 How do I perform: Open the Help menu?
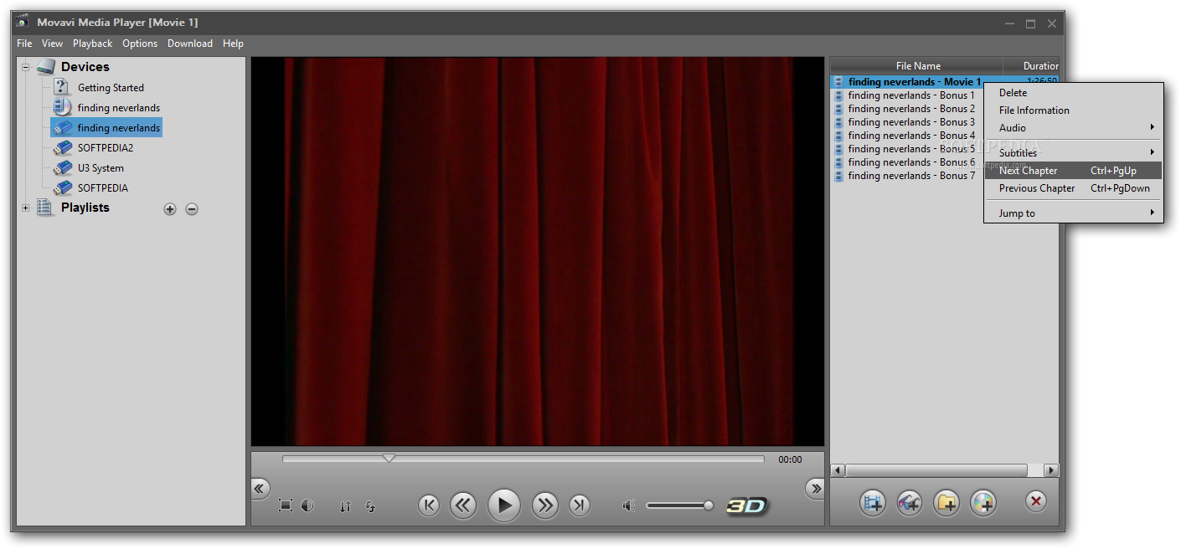point(233,44)
